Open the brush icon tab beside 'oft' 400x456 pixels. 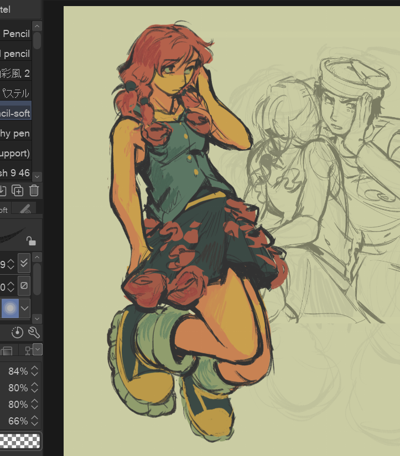pyautogui.click(x=24, y=209)
